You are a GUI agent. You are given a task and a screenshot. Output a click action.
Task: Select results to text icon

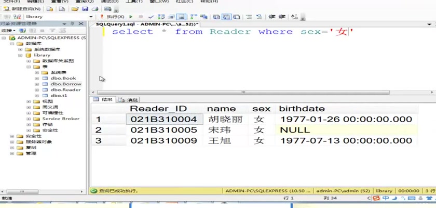click(x=216, y=17)
